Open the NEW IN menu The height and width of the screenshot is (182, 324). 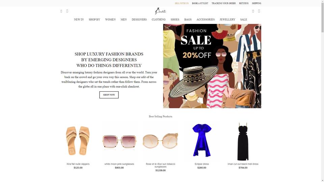(79, 20)
